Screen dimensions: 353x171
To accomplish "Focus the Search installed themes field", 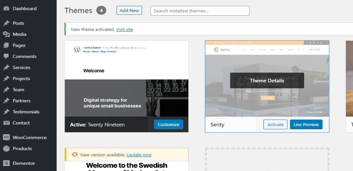I will point(200,11).
